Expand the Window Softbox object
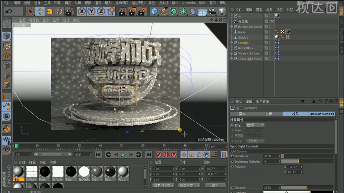 click(231, 53)
